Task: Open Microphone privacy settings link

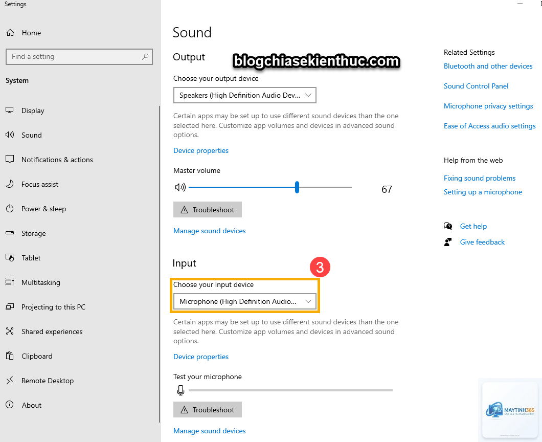Action: (488, 106)
